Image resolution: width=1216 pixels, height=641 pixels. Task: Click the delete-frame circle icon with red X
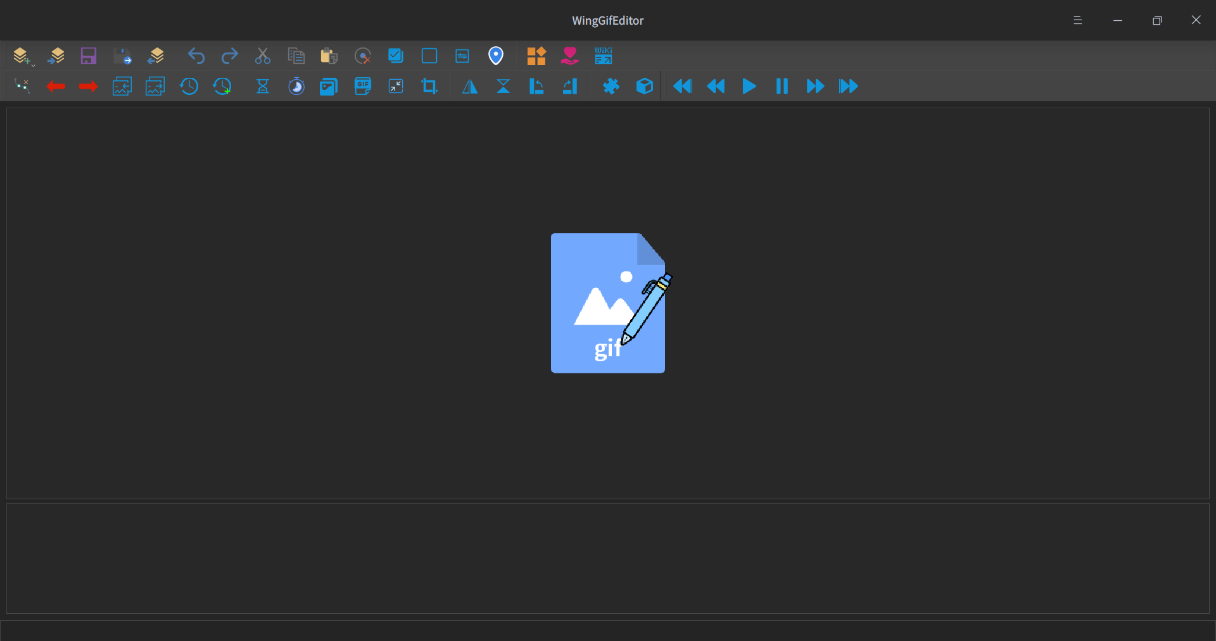pyautogui.click(x=363, y=56)
